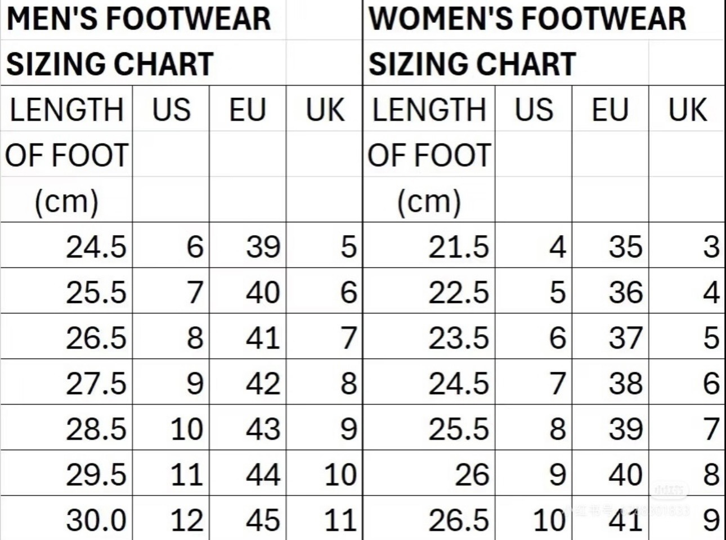Select women's EU size 35 cell
The width and height of the screenshot is (726, 540).
[625, 246]
